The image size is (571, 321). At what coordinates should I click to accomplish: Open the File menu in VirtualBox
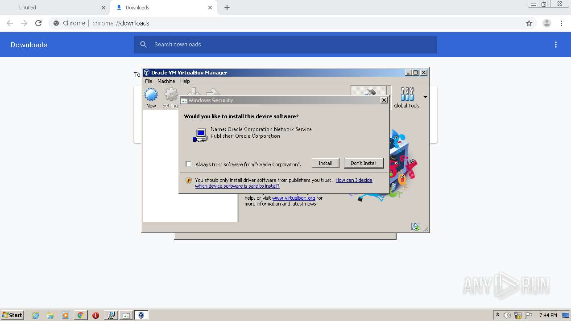[149, 81]
